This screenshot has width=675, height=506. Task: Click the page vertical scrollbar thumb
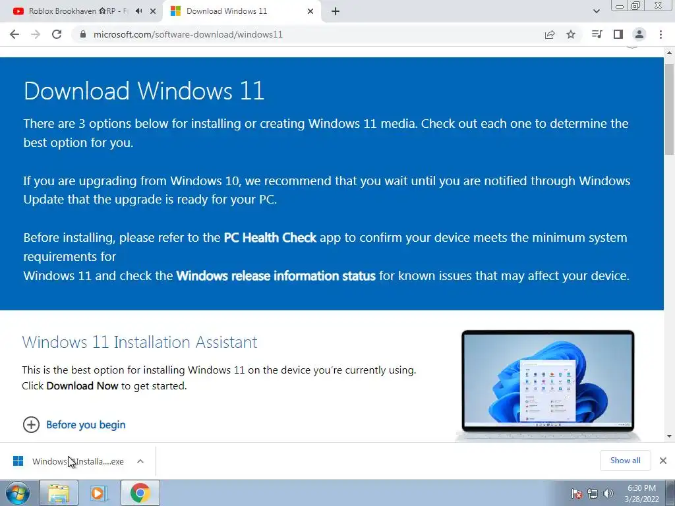click(x=670, y=109)
